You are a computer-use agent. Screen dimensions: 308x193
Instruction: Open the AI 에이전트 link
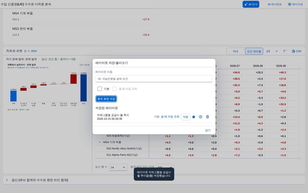pos(275,4)
